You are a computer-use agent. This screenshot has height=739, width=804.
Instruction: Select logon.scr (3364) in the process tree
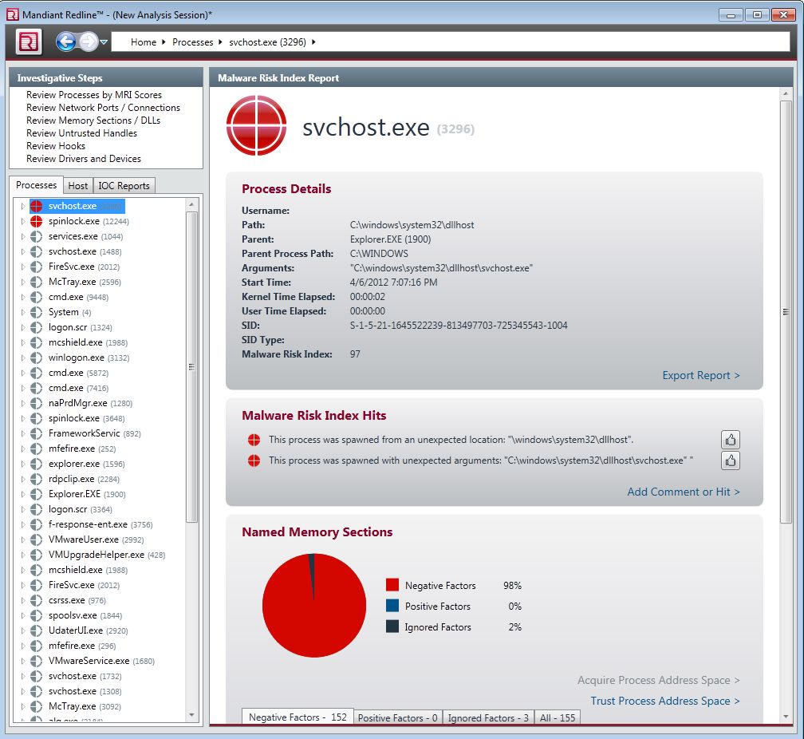(80, 509)
